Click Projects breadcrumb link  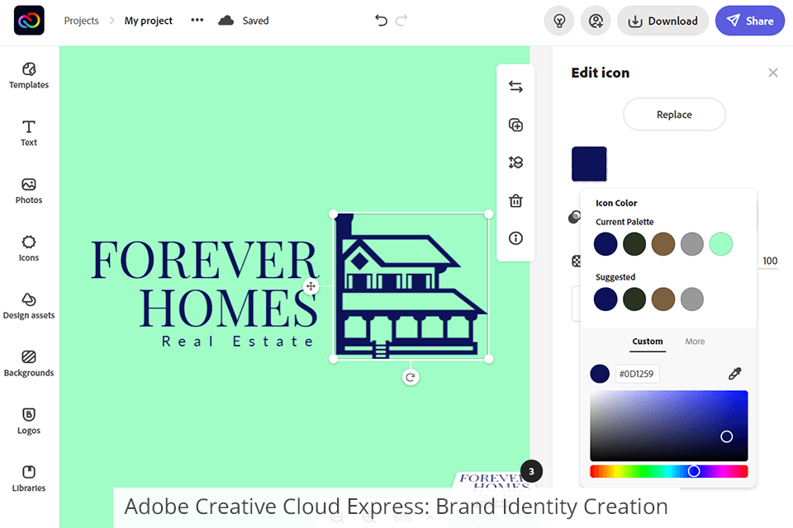[82, 21]
